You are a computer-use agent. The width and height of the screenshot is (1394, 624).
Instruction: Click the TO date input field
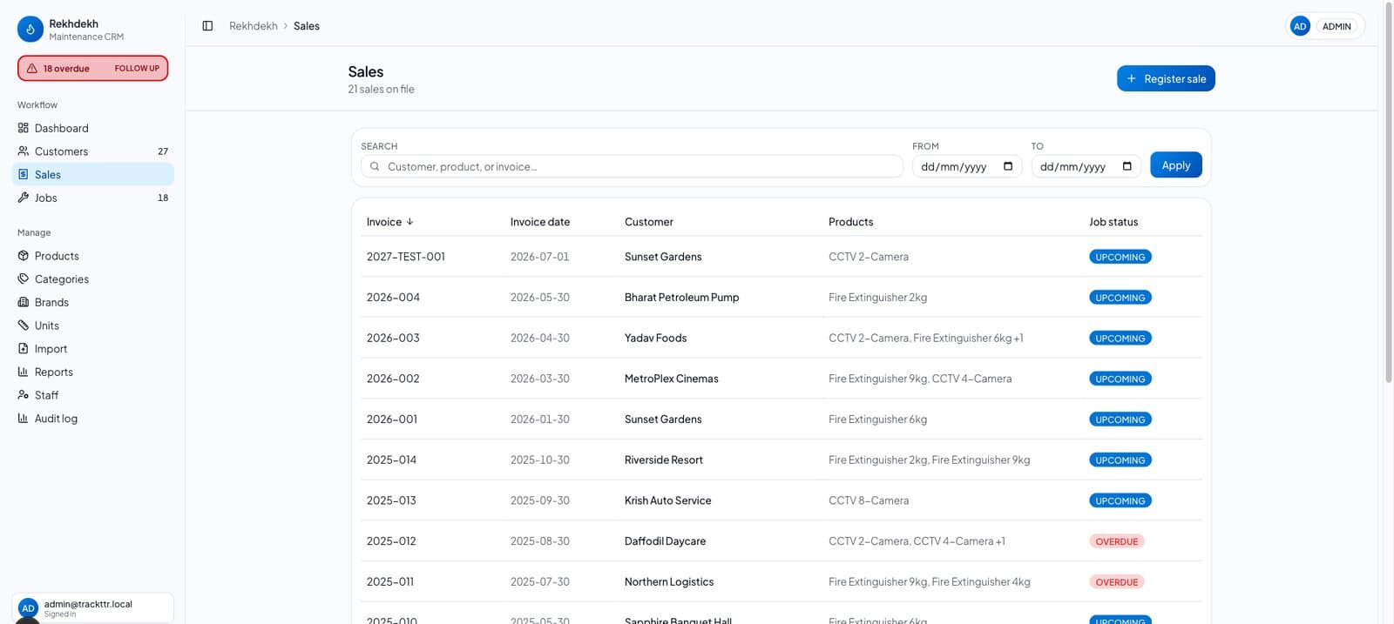[1086, 166]
